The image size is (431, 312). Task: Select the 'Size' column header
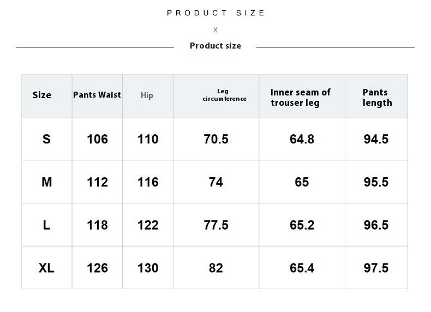click(42, 95)
